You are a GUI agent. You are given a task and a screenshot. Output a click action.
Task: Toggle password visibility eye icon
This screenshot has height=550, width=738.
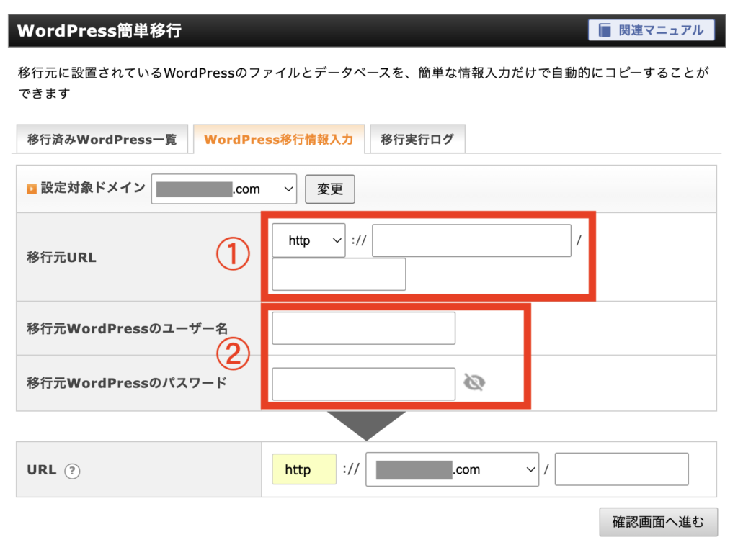(x=474, y=382)
